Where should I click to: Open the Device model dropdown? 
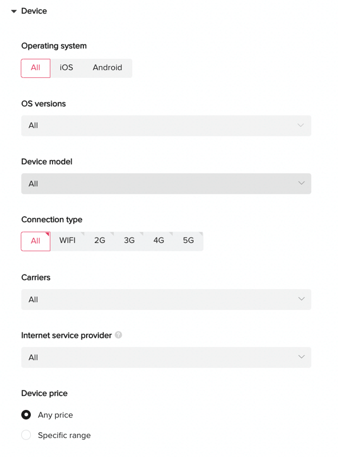166,184
